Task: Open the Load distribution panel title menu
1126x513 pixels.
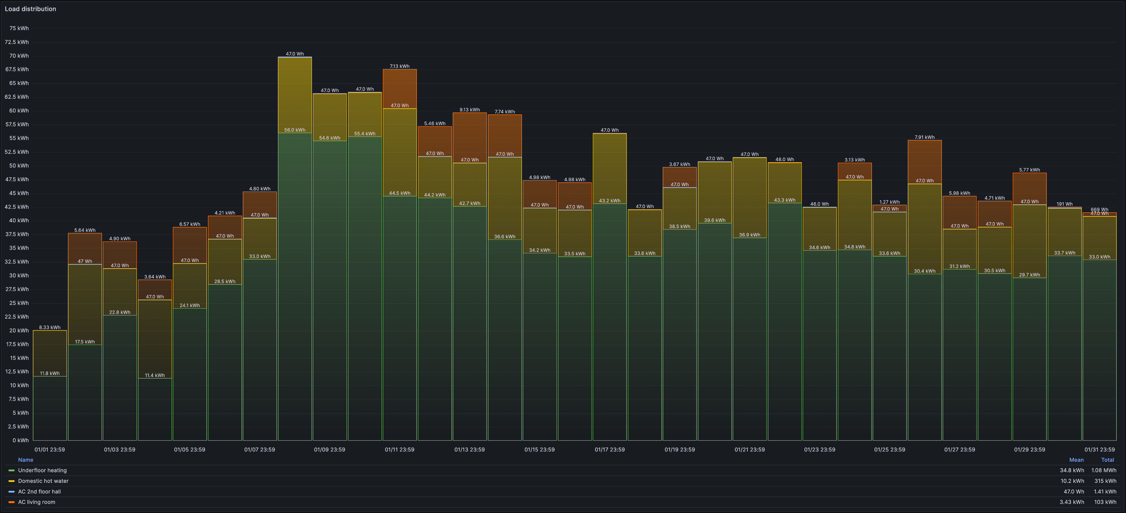Action: pos(30,9)
